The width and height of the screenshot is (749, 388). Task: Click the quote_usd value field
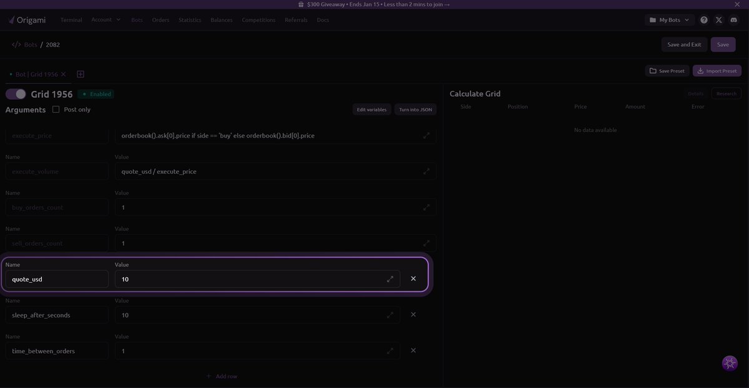click(257, 279)
